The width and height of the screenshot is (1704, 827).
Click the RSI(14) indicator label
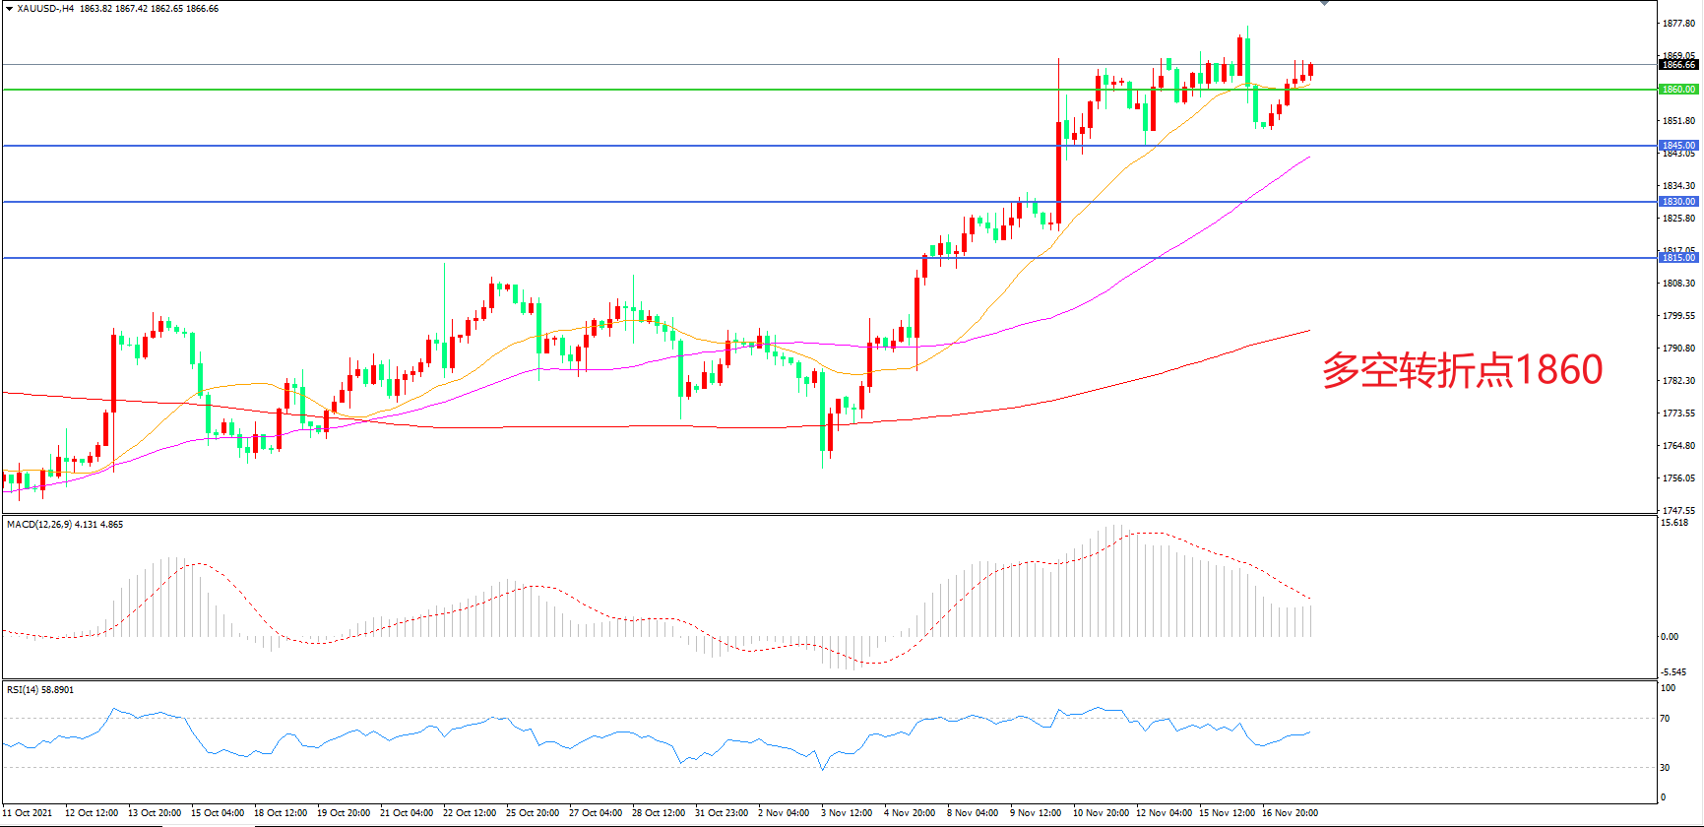23,690
